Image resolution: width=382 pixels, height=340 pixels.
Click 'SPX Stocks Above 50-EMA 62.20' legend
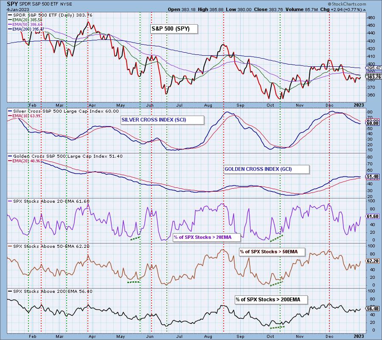49,246
